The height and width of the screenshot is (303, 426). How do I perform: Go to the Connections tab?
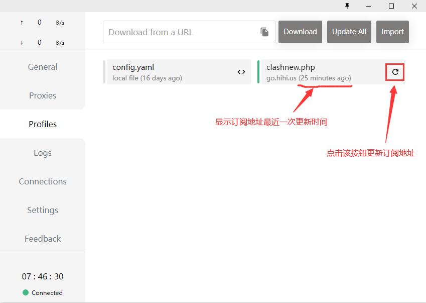(43, 181)
